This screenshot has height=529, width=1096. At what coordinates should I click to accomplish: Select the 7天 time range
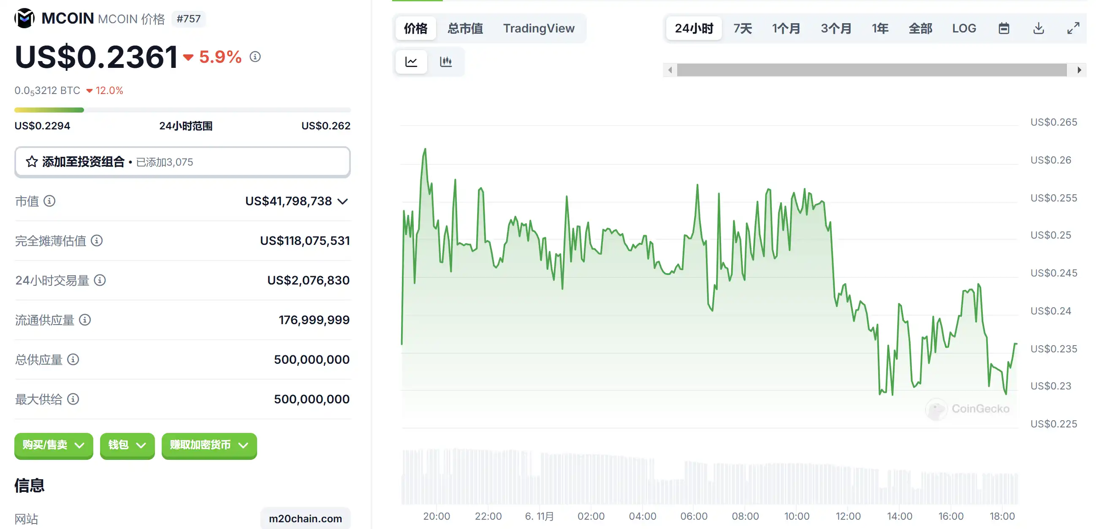pos(743,29)
